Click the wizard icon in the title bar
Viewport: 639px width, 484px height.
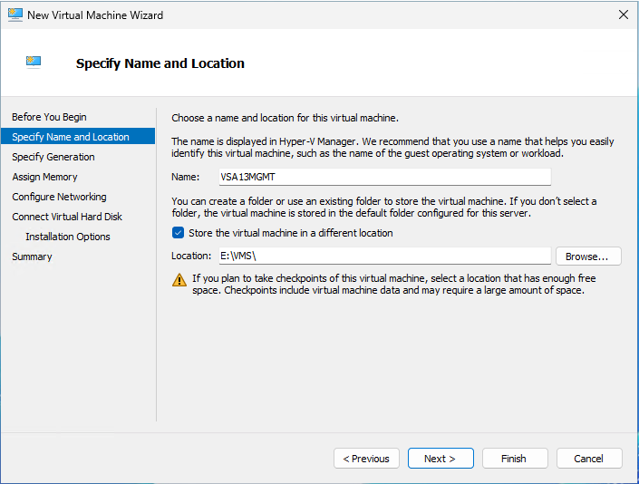coord(14,15)
